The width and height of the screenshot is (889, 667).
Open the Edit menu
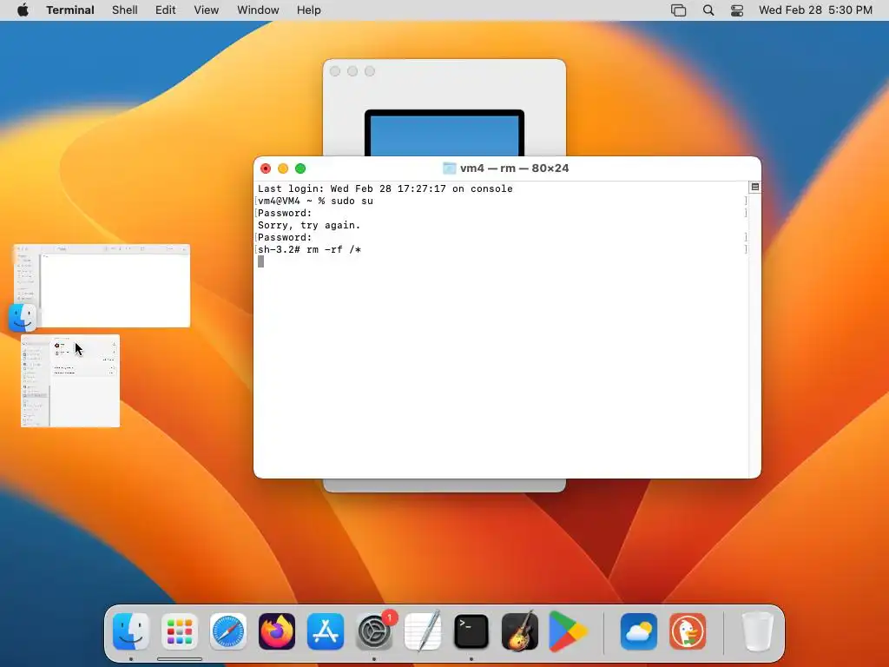tap(166, 10)
